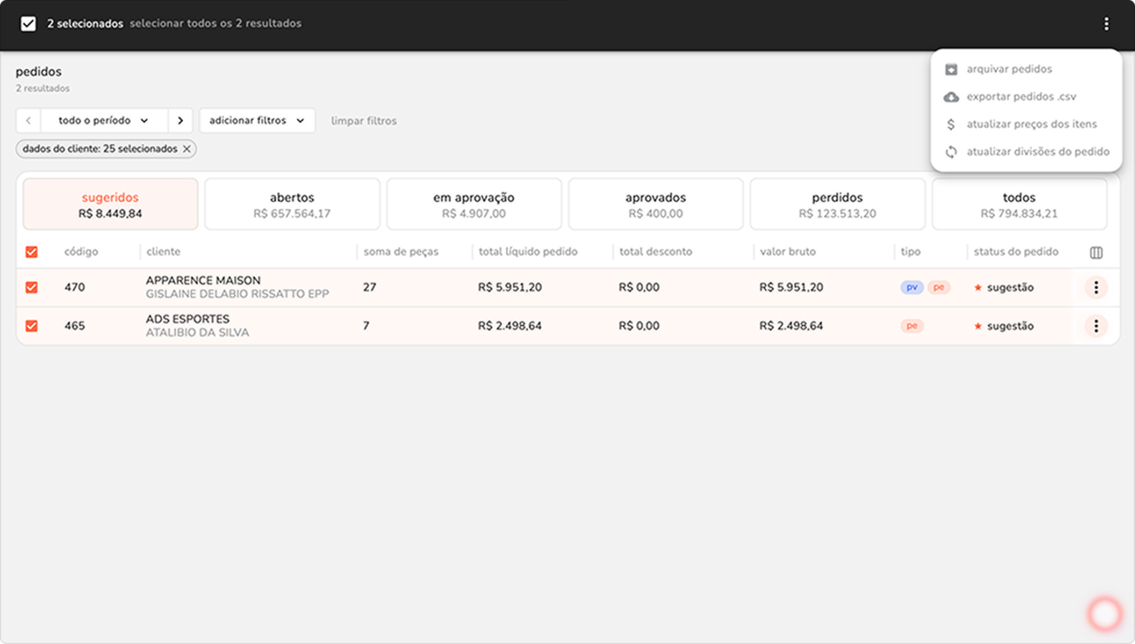This screenshot has height=644, width=1135.
Task: Go to the next period arrow
Action: pyautogui.click(x=181, y=121)
